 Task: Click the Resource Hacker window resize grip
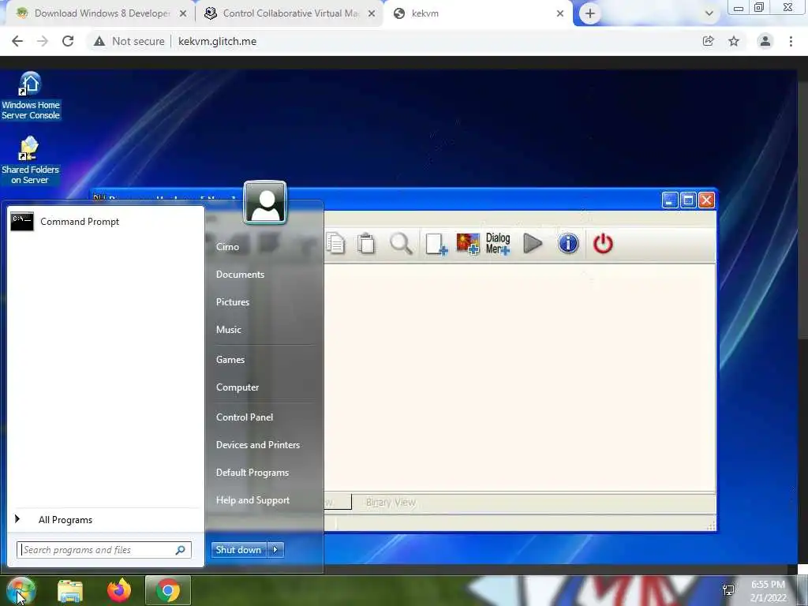pos(711,526)
